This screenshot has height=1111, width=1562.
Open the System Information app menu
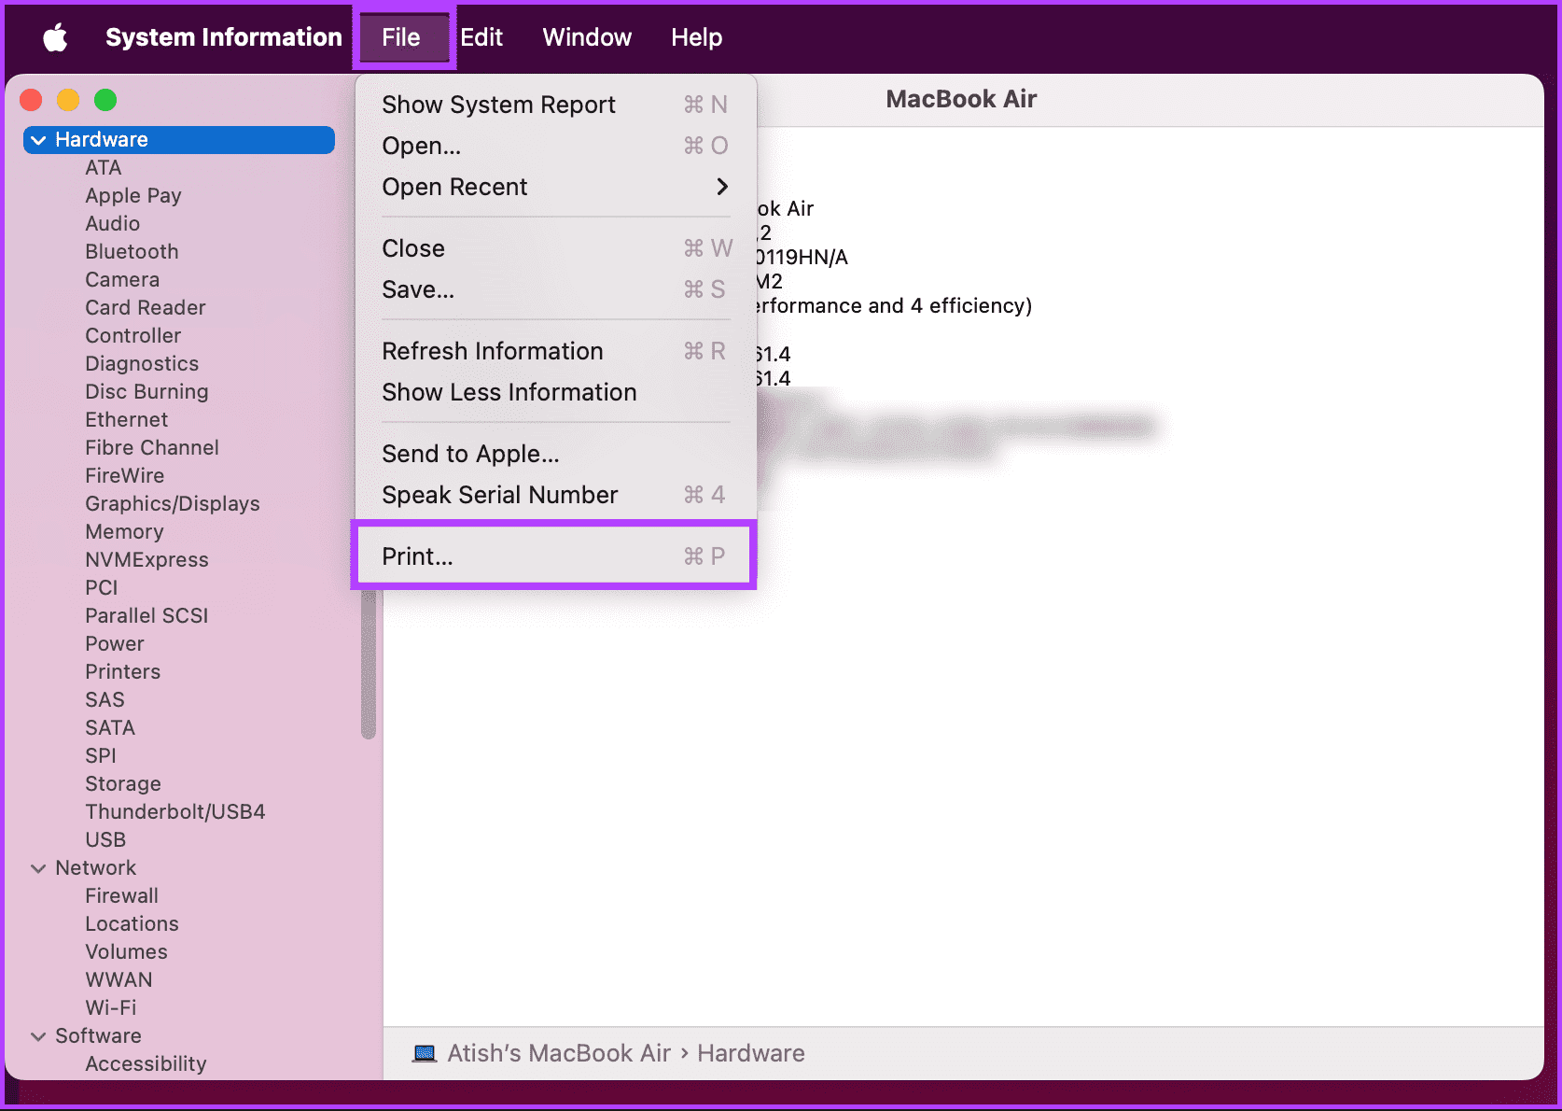224,37
